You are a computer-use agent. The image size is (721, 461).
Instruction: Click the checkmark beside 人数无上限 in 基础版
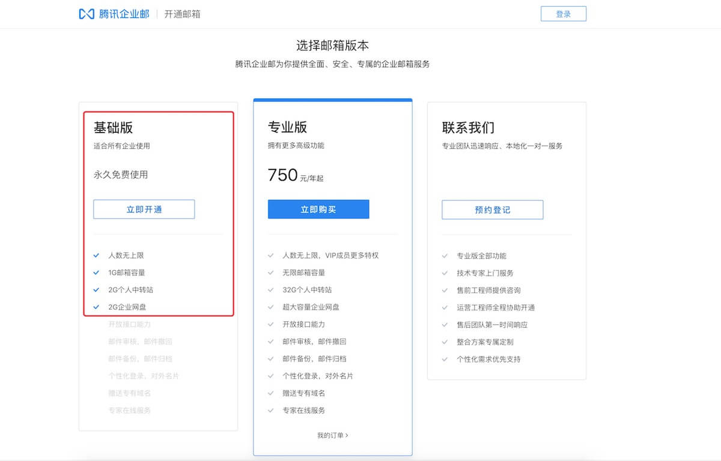(96, 255)
